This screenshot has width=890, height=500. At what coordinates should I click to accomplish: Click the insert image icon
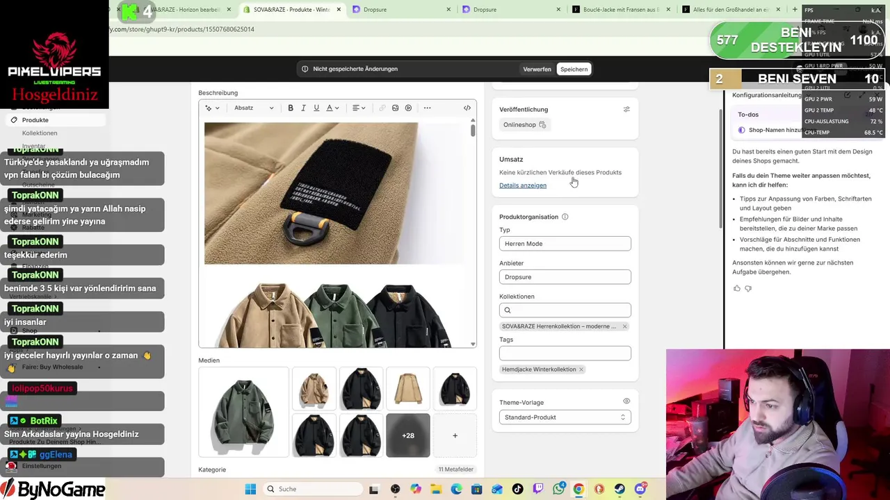(x=395, y=108)
